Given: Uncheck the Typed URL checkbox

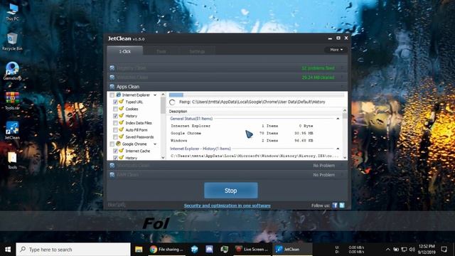Looking at the screenshot, I should [x=115, y=102].
